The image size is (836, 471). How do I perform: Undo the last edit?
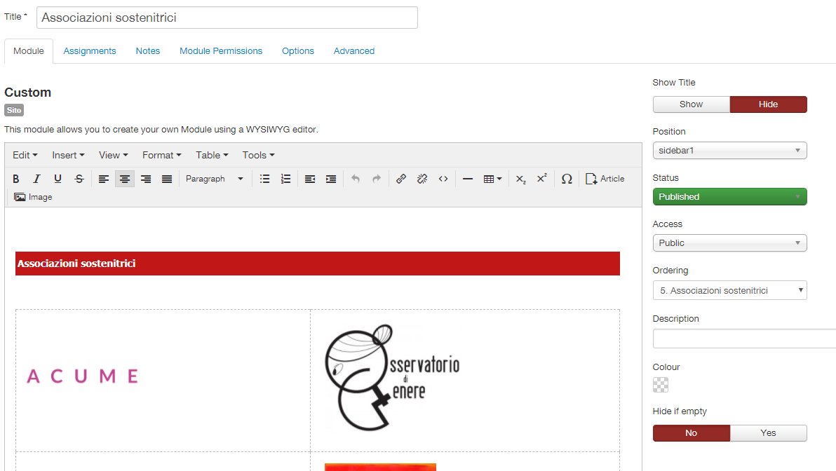coord(356,179)
